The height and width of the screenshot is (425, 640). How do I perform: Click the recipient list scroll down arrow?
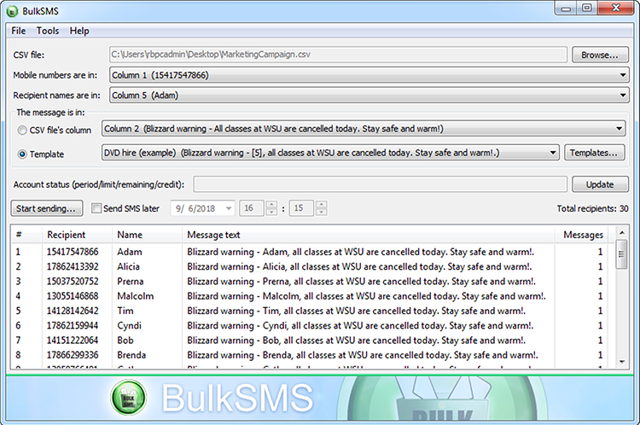(621, 362)
